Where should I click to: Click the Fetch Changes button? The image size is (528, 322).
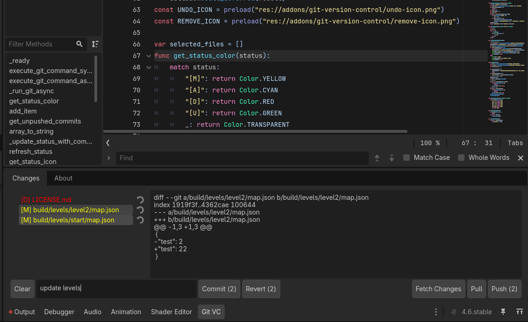438,289
